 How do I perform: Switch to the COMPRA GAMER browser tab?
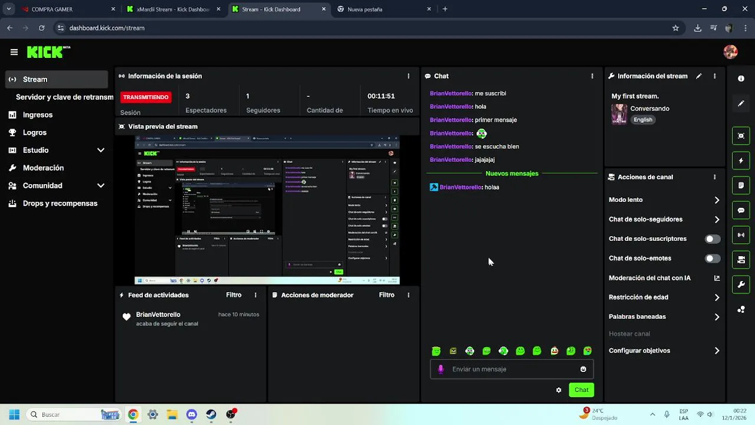[68, 9]
